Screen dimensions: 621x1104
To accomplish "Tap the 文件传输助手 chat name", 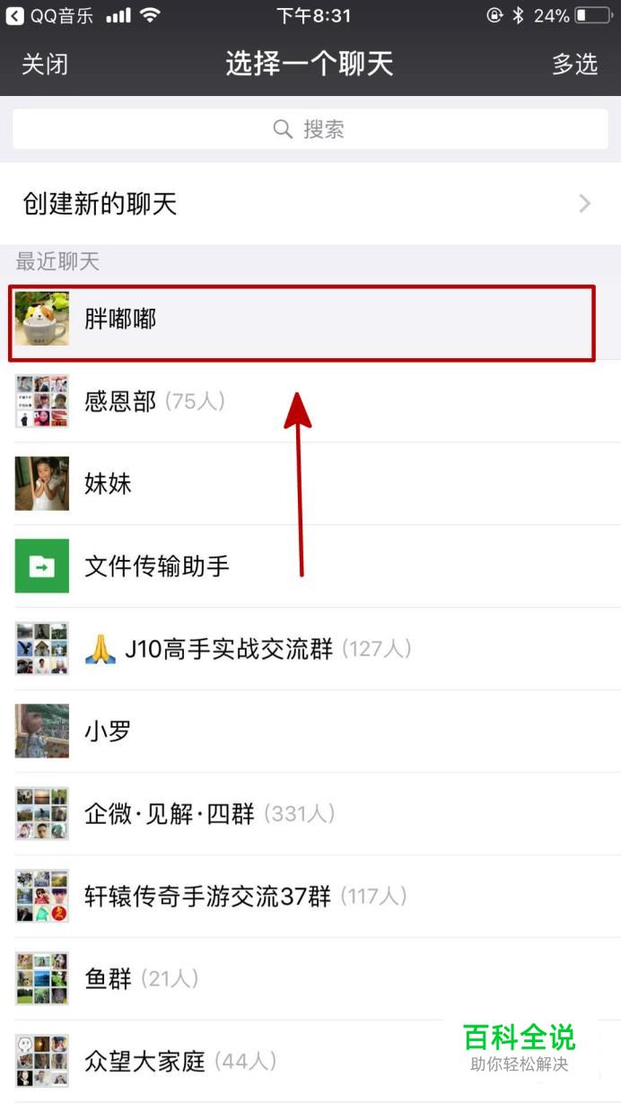I will click(x=157, y=566).
